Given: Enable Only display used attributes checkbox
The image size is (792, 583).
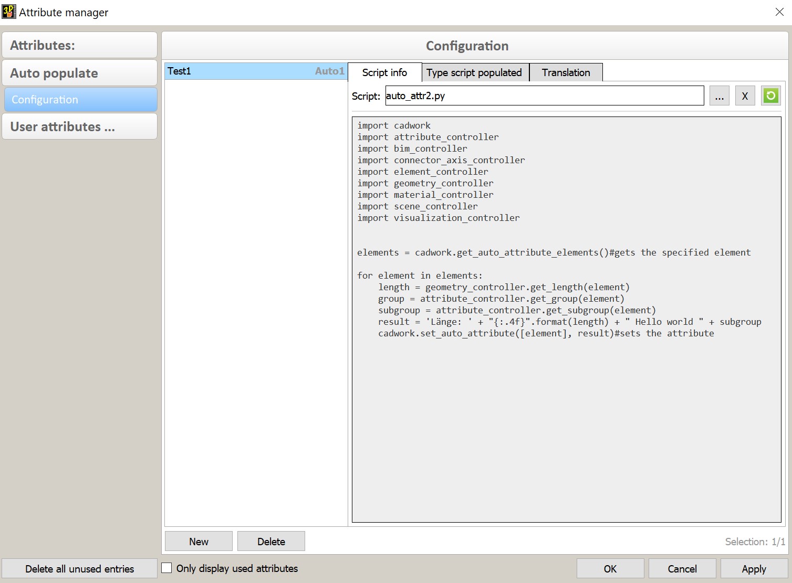Looking at the screenshot, I should (x=166, y=568).
